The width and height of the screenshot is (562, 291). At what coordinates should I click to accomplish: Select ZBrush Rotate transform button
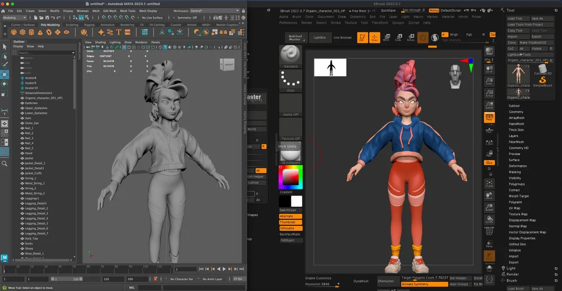pyautogui.click(x=411, y=37)
